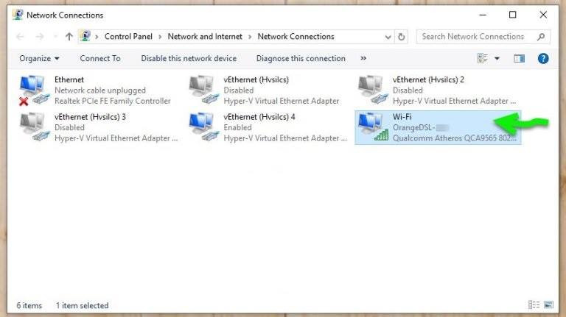
Task: Click the Network Connections title bar icon
Action: [x=18, y=15]
